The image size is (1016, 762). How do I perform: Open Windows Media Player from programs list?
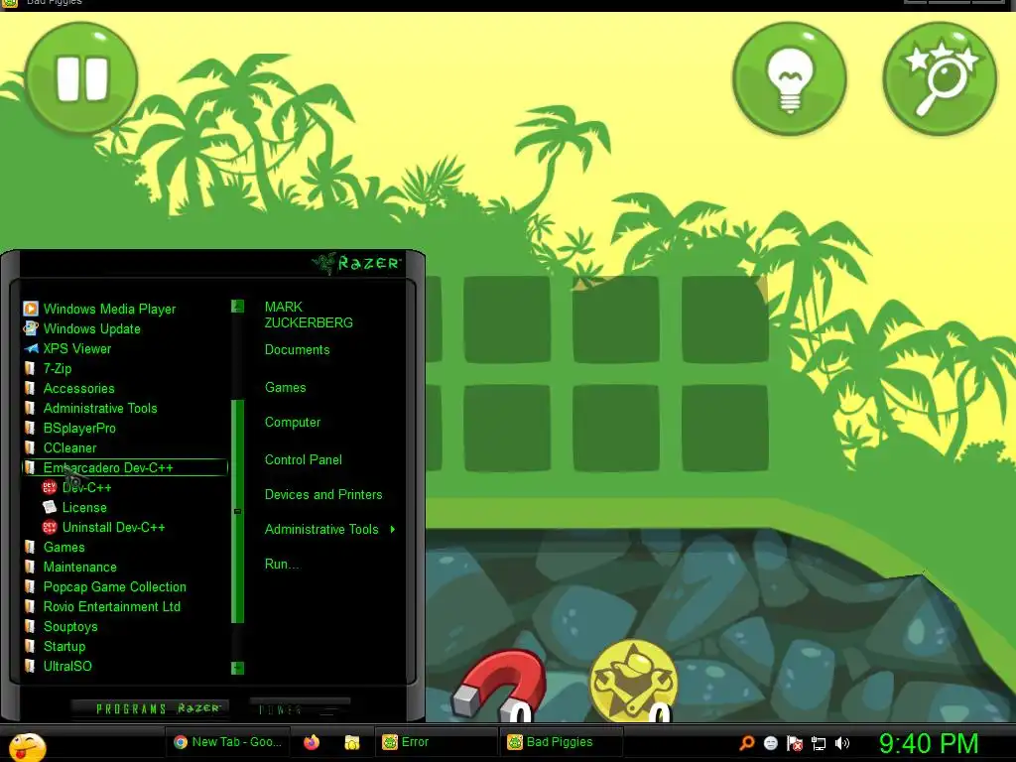[109, 309]
